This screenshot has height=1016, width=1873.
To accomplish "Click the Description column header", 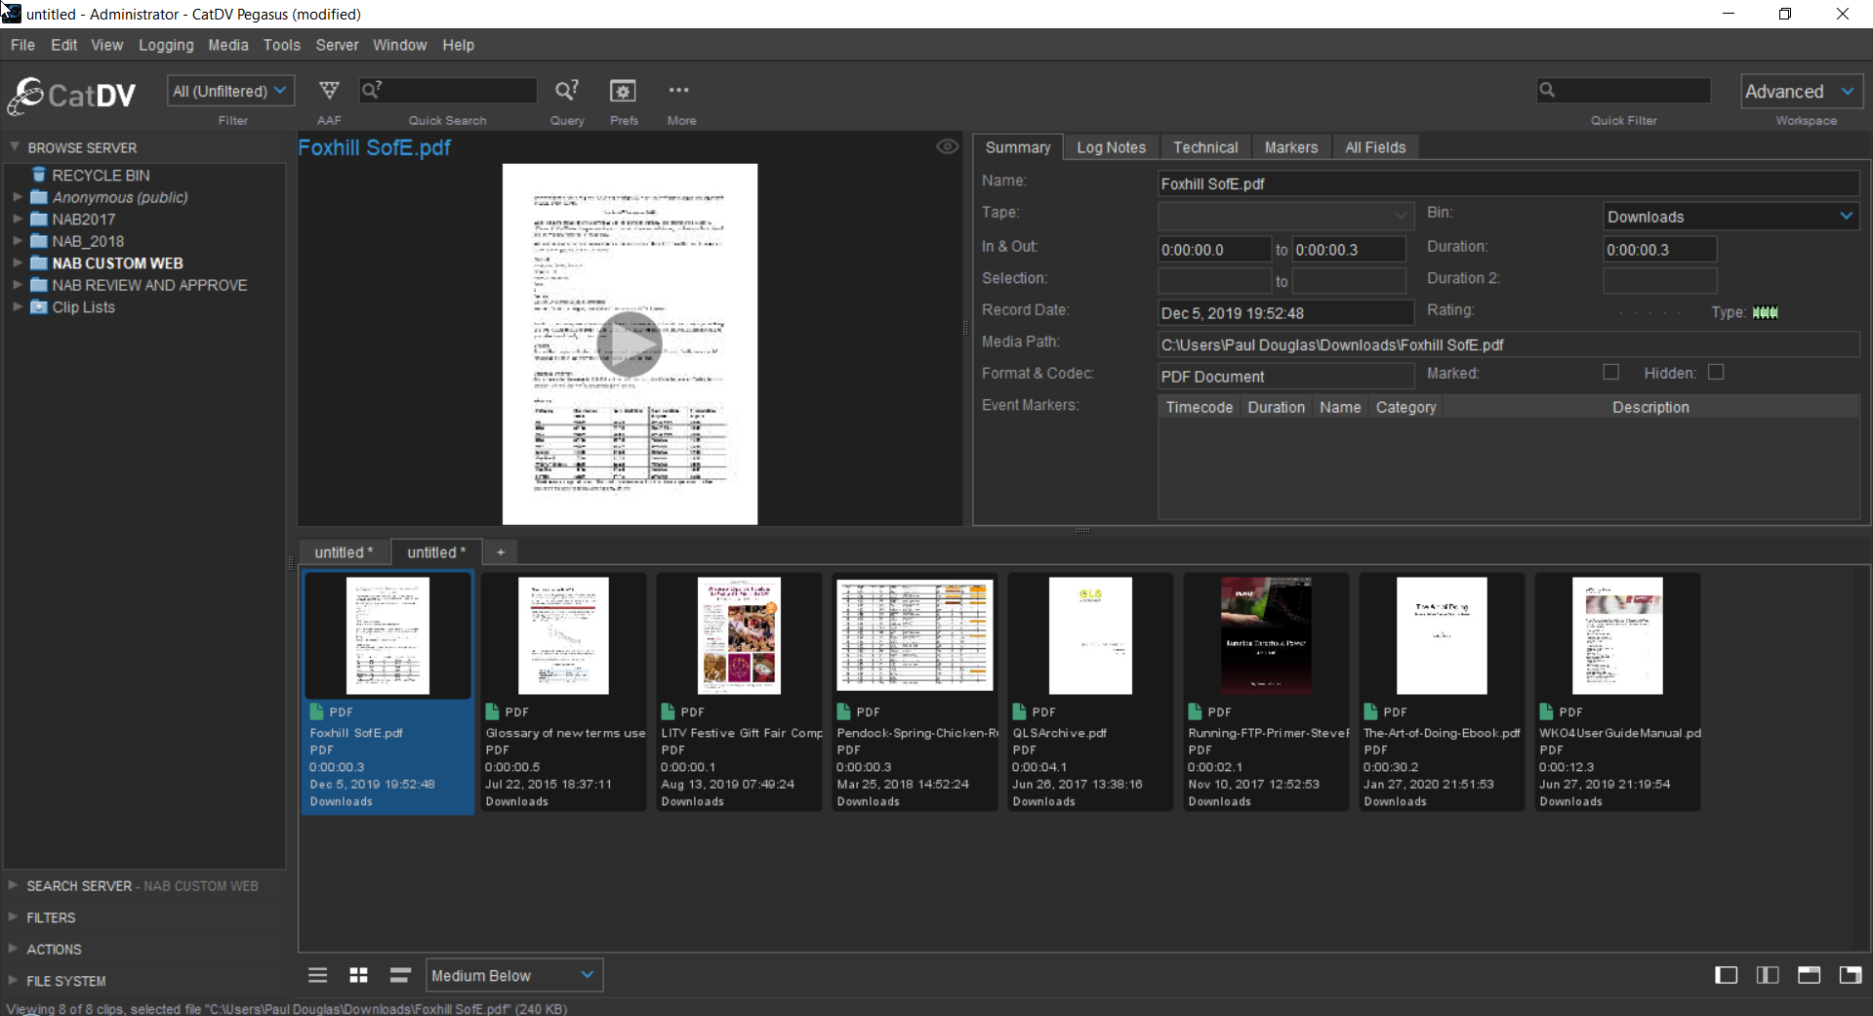I will coord(1650,407).
